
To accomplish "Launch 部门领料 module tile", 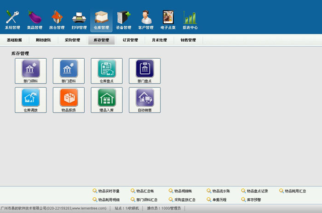I will (31, 71).
